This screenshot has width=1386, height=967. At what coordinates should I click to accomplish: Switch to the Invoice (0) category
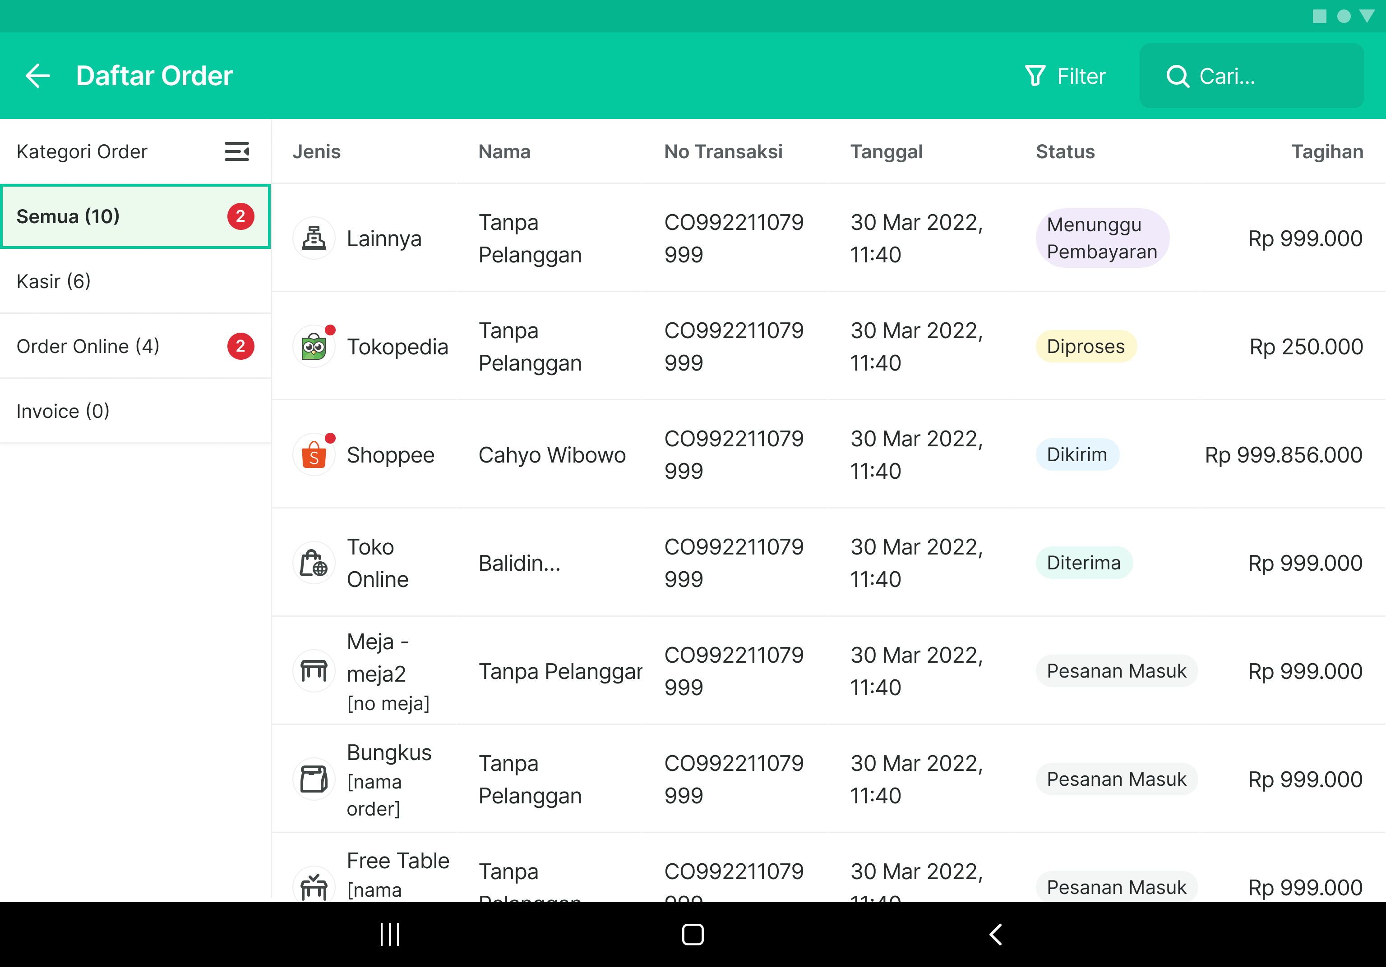pyautogui.click(x=135, y=411)
